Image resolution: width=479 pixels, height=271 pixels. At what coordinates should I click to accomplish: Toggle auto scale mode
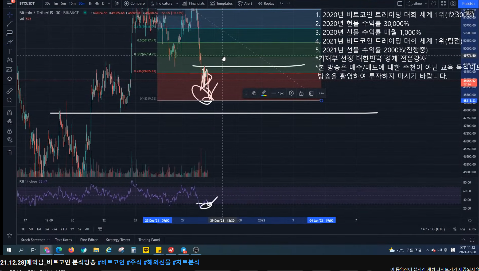click(472, 229)
